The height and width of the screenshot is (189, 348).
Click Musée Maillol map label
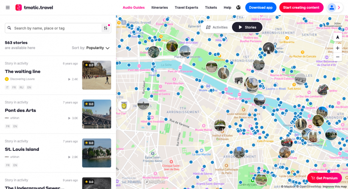pos(204,130)
